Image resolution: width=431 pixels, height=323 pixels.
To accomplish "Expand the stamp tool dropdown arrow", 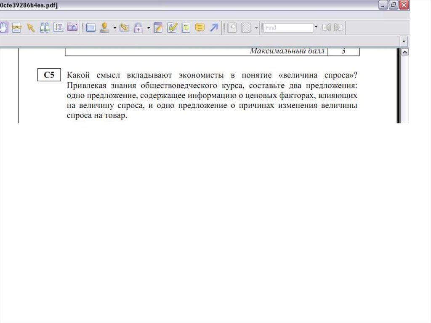I will click(114, 28).
